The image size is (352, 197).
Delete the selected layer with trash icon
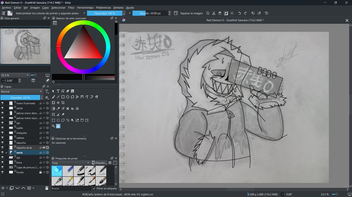pyautogui.click(x=47, y=188)
